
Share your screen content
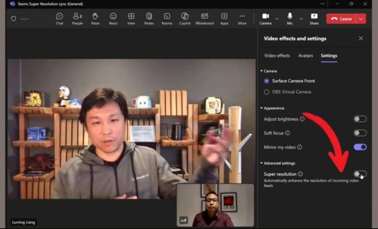click(x=314, y=19)
